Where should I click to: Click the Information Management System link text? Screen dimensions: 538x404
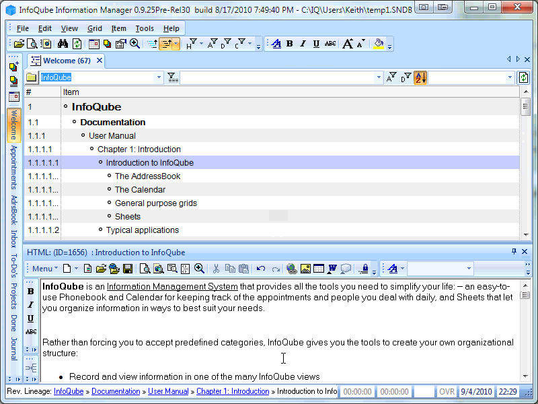[x=172, y=287]
